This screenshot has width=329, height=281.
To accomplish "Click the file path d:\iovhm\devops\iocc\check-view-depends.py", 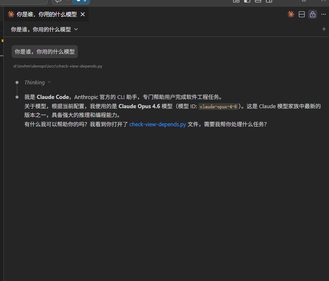I will pos(57,66).
